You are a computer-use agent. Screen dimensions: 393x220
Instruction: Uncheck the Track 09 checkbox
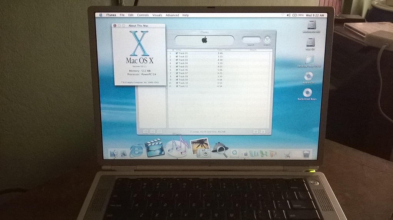(177, 80)
